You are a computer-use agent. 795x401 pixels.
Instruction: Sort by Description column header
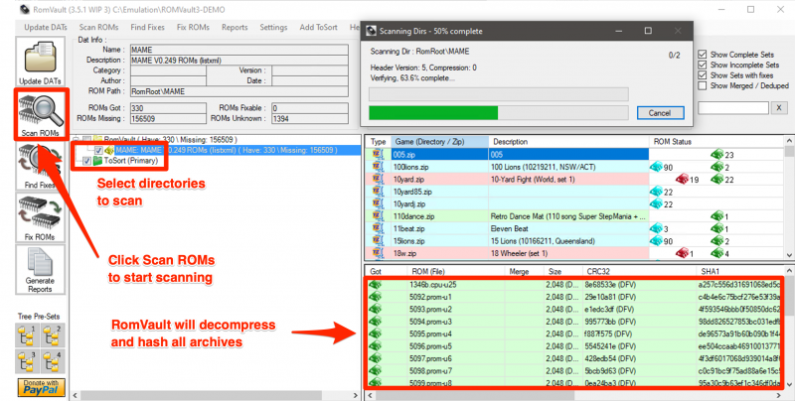click(x=569, y=142)
